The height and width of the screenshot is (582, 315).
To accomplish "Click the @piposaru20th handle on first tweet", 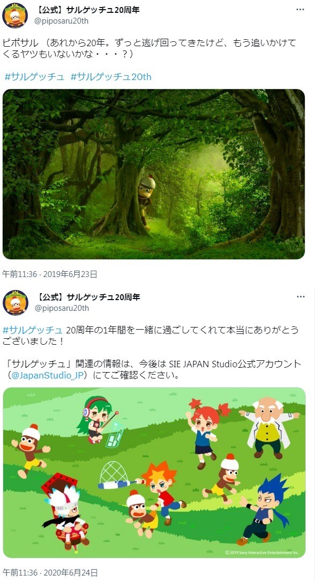I will coord(62,21).
